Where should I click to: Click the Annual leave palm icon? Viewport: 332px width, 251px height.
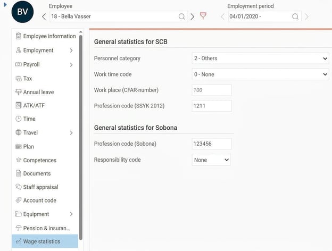[x=19, y=92]
